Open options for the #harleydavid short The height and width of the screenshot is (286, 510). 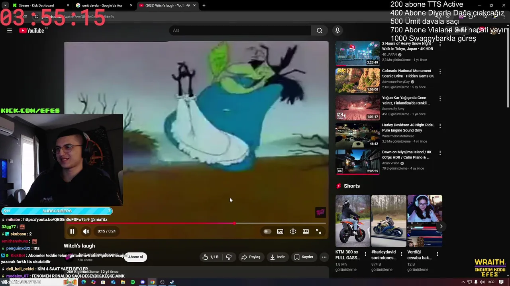pos(401,254)
